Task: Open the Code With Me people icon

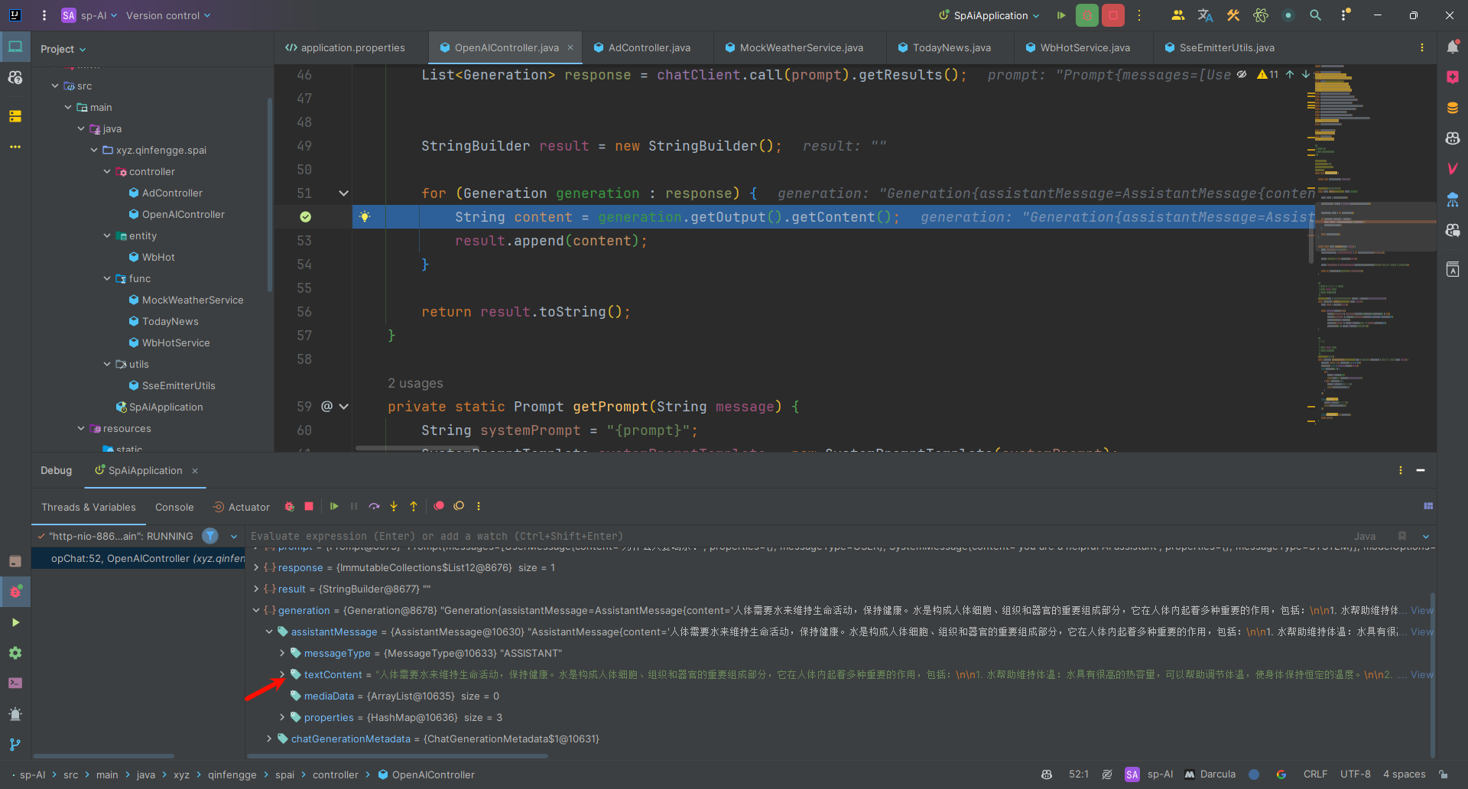Action: (1178, 15)
